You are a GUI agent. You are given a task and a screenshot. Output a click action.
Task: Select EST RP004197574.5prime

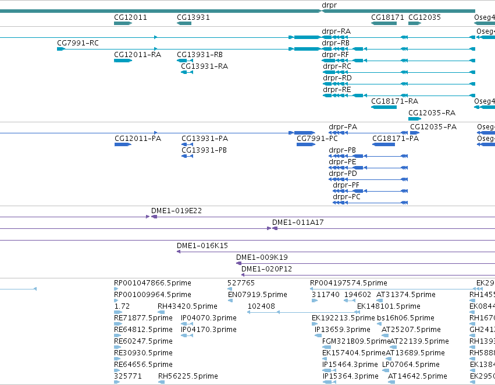(348, 283)
